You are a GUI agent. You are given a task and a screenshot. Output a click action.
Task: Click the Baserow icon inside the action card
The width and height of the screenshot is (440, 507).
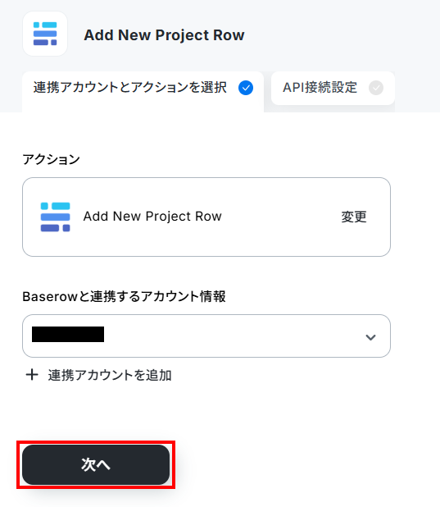(x=55, y=217)
